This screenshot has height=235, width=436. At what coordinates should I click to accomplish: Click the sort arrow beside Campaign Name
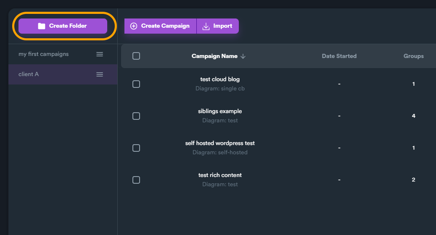point(243,56)
